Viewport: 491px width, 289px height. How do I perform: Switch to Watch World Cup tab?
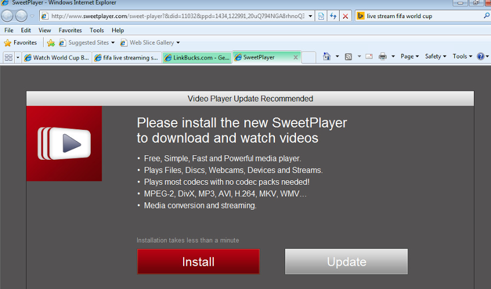(x=57, y=57)
